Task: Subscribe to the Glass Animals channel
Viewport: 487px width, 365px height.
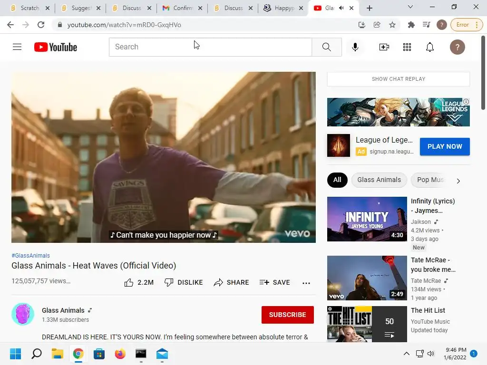Action: pos(288,315)
